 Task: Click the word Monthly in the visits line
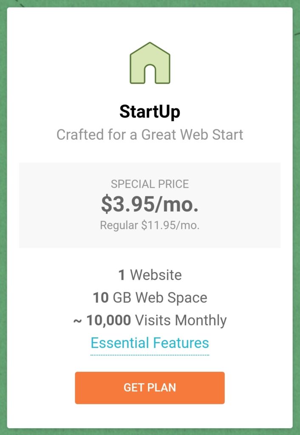pos(201,321)
